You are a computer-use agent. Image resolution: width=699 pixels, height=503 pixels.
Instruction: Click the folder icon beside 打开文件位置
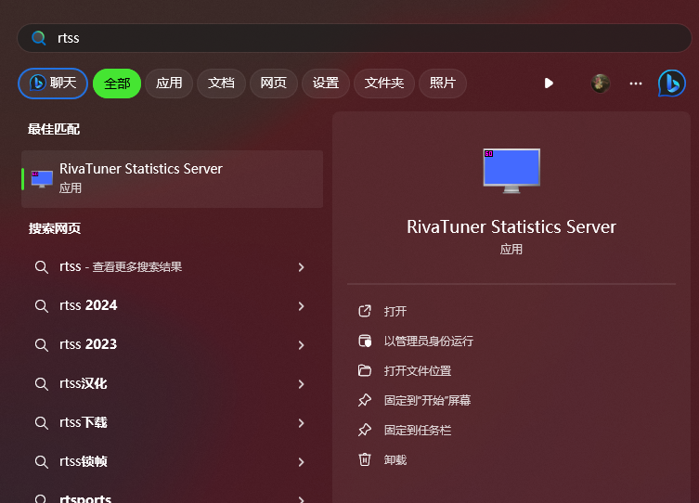[365, 370]
